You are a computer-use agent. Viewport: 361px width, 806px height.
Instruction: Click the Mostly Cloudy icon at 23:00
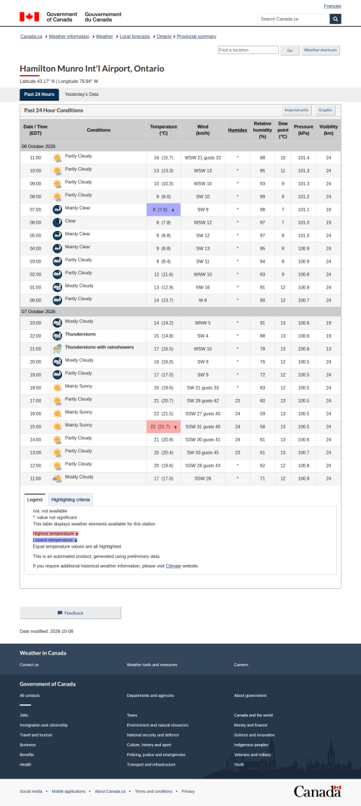tap(57, 323)
